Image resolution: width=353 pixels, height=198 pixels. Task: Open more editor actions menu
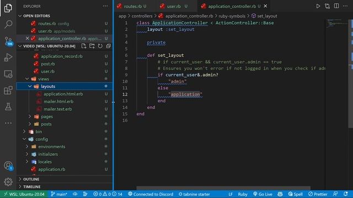(345, 6)
